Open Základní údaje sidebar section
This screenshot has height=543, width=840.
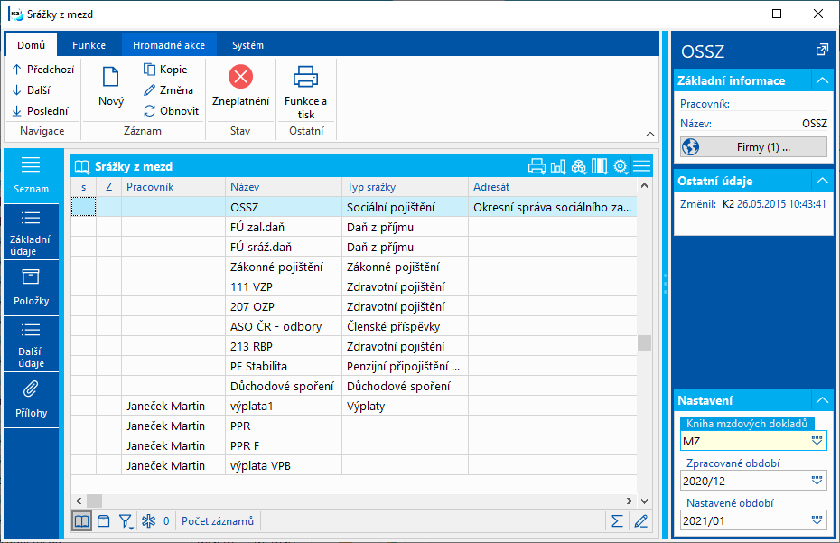(31, 232)
